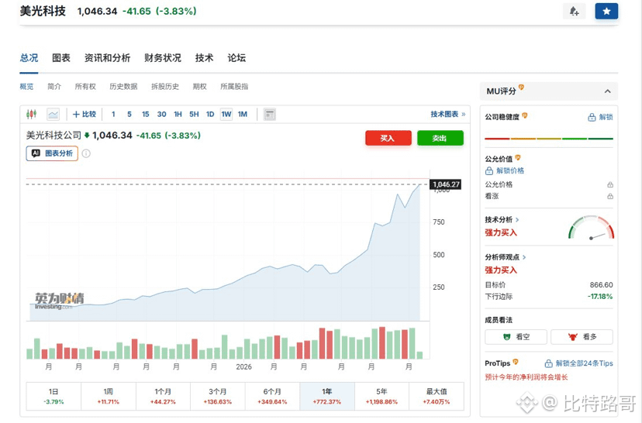
Task: Switch to 图表 tab
Action: pyautogui.click(x=61, y=58)
